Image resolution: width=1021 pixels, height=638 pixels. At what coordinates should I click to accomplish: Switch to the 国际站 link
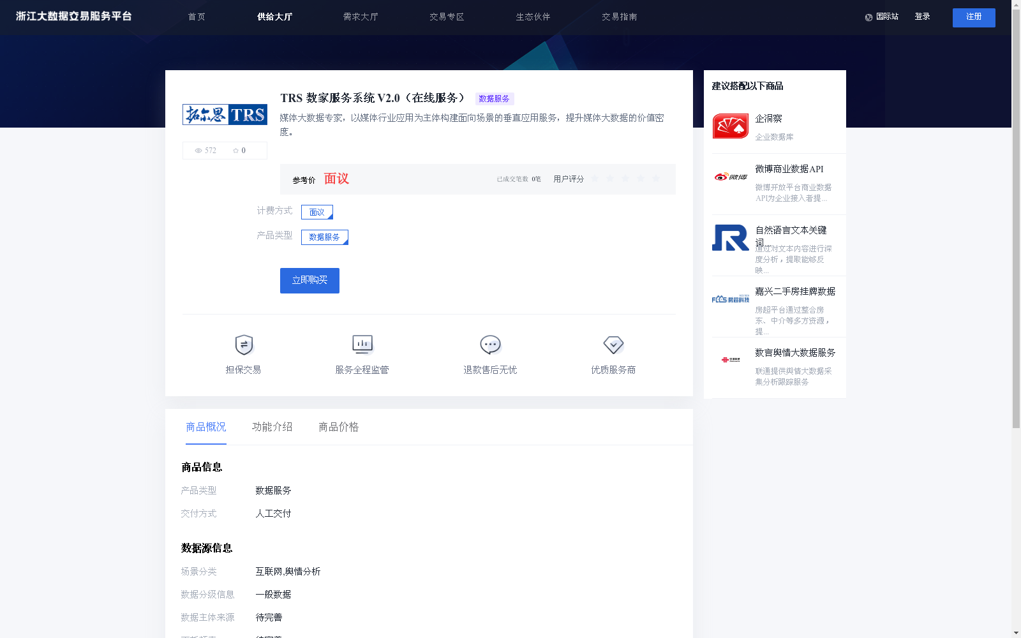887,17
